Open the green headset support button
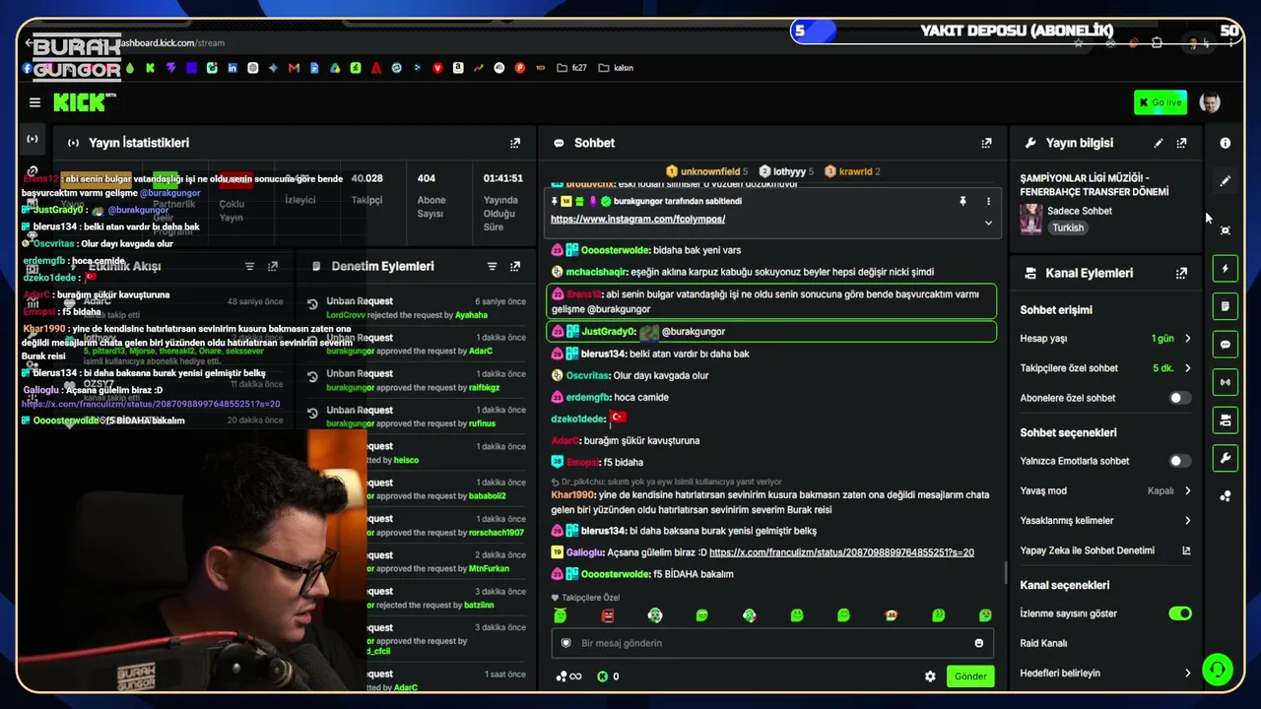Screen dimensions: 1261x709 click(x=1218, y=670)
